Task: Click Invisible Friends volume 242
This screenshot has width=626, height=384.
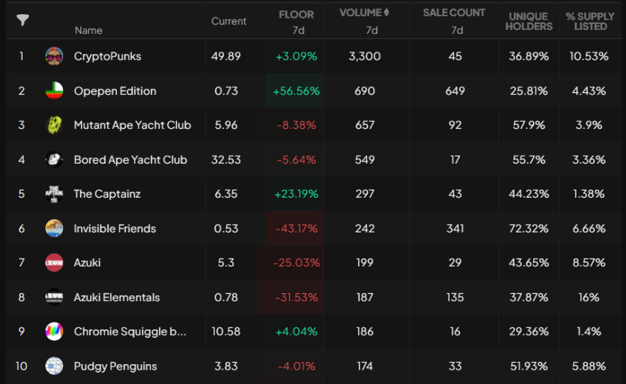Action: (x=364, y=228)
